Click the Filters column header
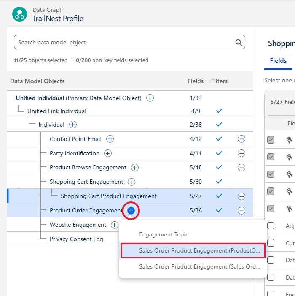 click(219, 81)
